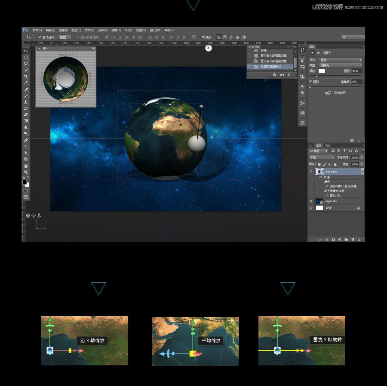The width and height of the screenshot is (387, 386).
Task: Select the Hand tool
Action: (x=26, y=166)
